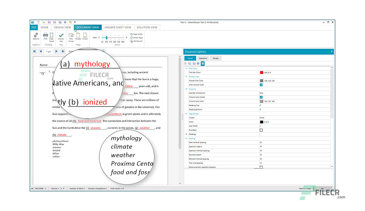Go to first page with the skip-back arrow
The width and height of the screenshot is (365, 211).
coord(34,51)
